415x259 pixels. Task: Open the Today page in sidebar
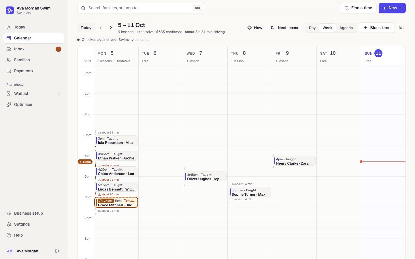coord(34,27)
